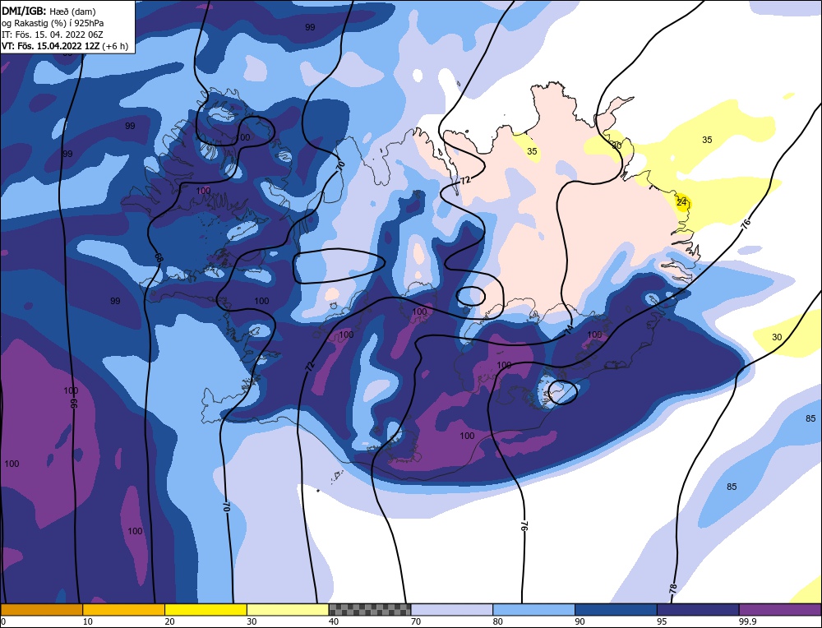Click the valid time "VT: Fös. 15.04.2022 12Z (+6 h)"
The height and width of the screenshot is (628, 822).
(x=64, y=46)
